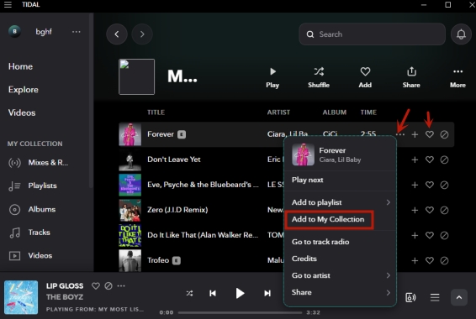This screenshot has width=476, height=319.
Task: Open Explore in the sidebar
Action: (x=24, y=89)
